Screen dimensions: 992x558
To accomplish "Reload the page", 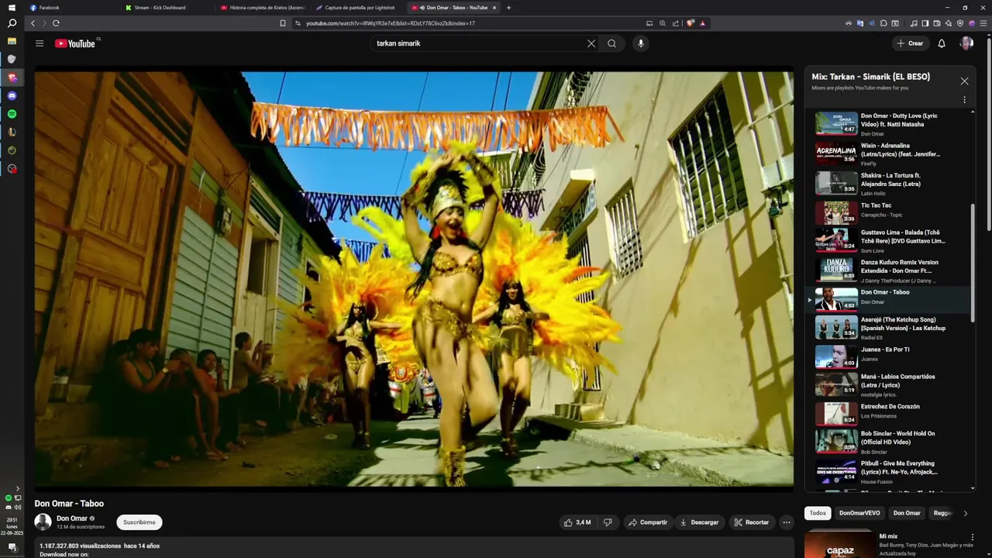I will (x=56, y=23).
